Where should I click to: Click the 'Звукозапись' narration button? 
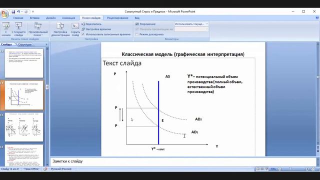pyautogui.click(x=91, y=24)
